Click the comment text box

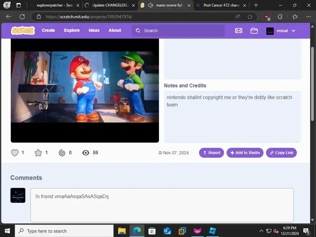click(162, 205)
